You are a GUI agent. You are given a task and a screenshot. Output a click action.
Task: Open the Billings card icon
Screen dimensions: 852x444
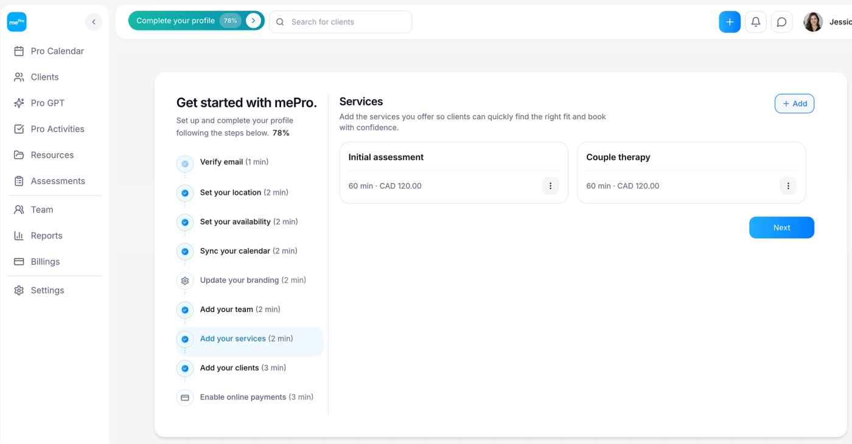[19, 262]
